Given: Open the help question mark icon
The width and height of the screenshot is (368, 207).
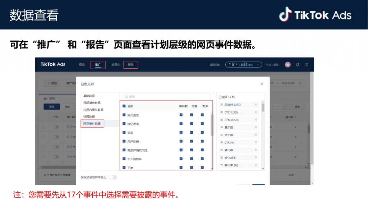Looking at the screenshot, I should click(306, 65).
